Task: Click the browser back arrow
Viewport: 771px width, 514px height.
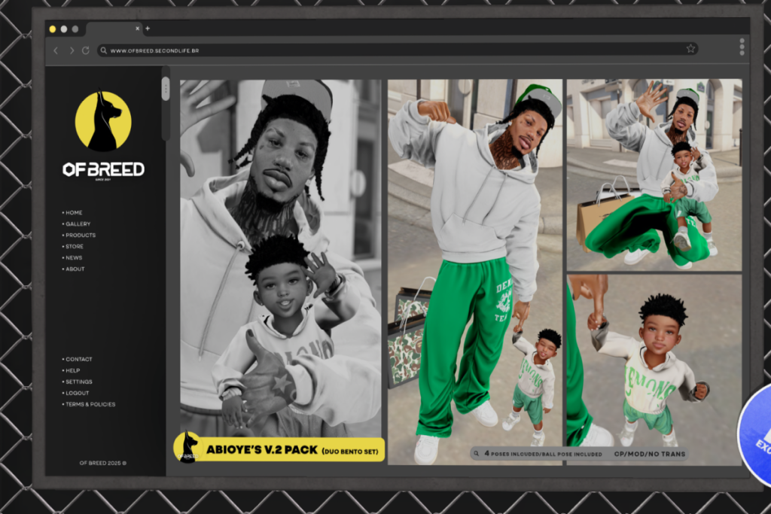Action: click(56, 50)
